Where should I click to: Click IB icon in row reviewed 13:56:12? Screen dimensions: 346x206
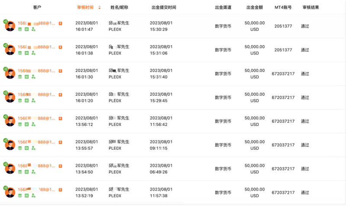(26, 124)
